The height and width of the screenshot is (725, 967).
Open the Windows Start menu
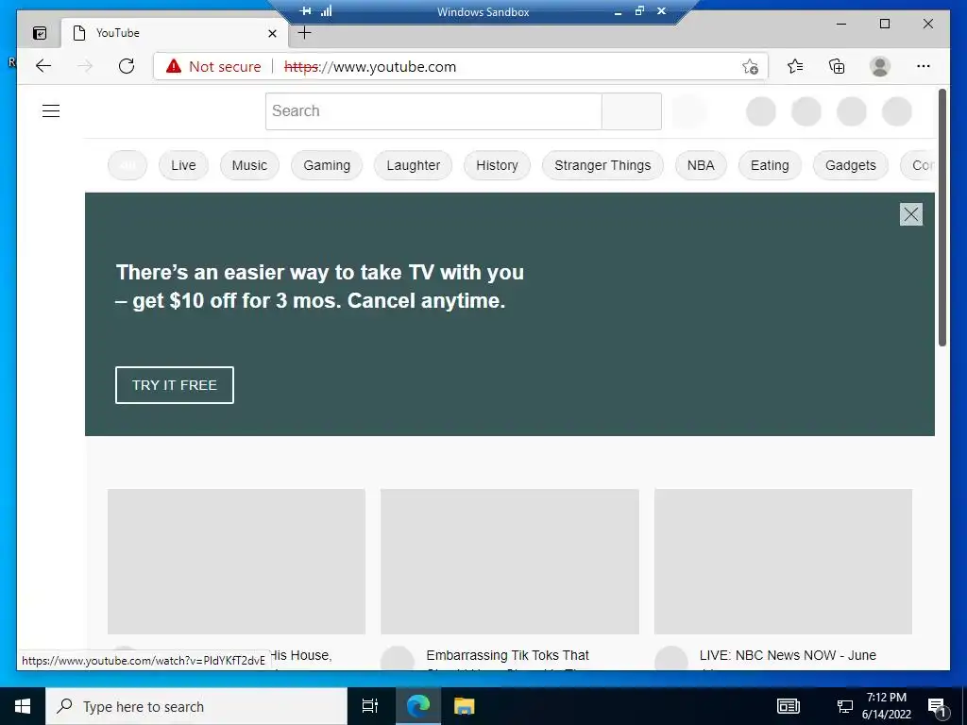pyautogui.click(x=23, y=706)
